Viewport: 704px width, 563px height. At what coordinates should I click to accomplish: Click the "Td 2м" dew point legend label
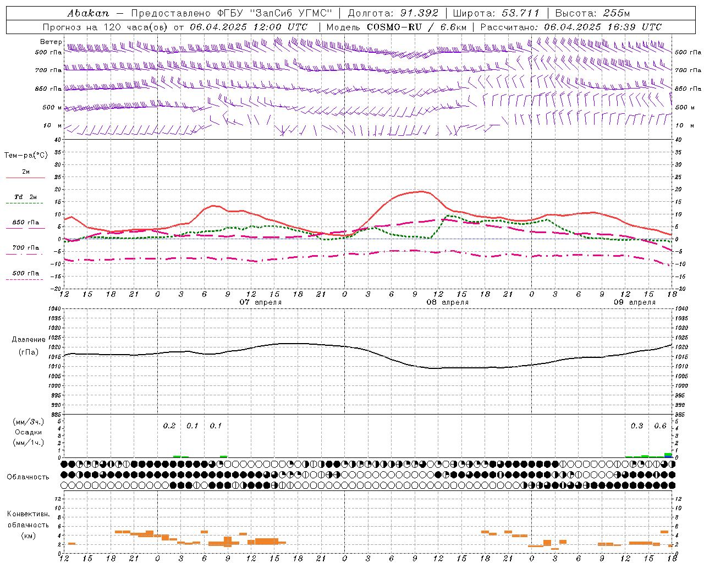25,197
